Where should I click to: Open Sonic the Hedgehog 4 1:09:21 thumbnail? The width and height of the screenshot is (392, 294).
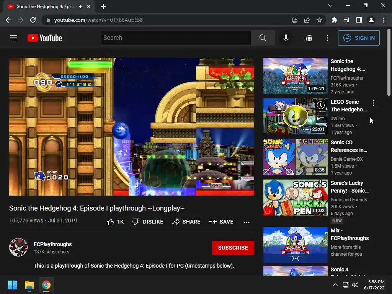(x=295, y=76)
